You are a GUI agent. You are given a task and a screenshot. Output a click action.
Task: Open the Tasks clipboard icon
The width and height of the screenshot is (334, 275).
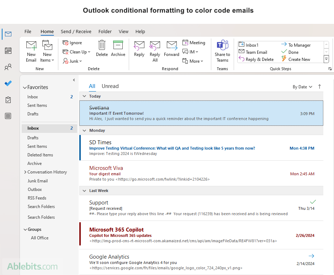(8, 100)
